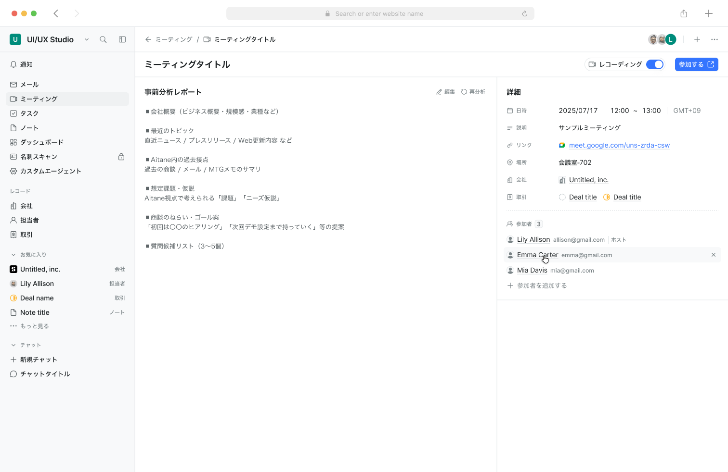728x472 pixels.
Task: Open 名刺スキャン in the sidebar
Action: pos(67,157)
